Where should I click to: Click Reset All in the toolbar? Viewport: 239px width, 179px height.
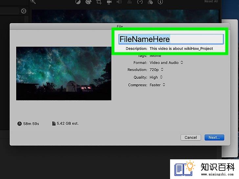tap(211, 1)
